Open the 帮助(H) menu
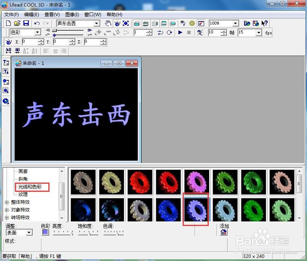The image size is (307, 261). (x=114, y=15)
